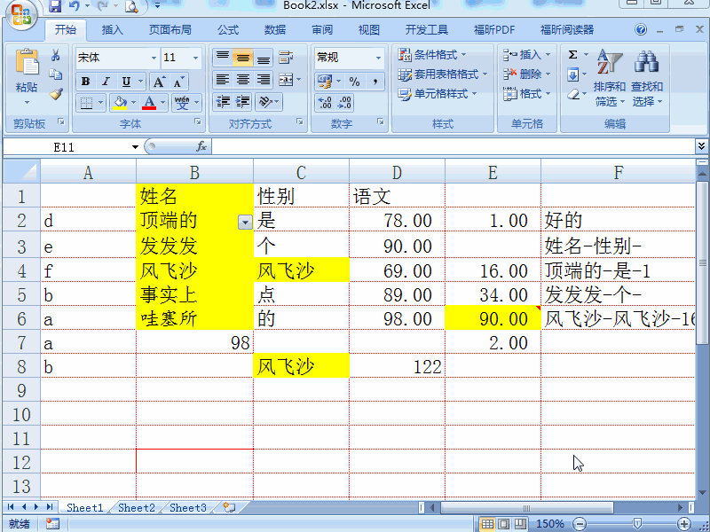Decrease the cell indent

[223, 102]
